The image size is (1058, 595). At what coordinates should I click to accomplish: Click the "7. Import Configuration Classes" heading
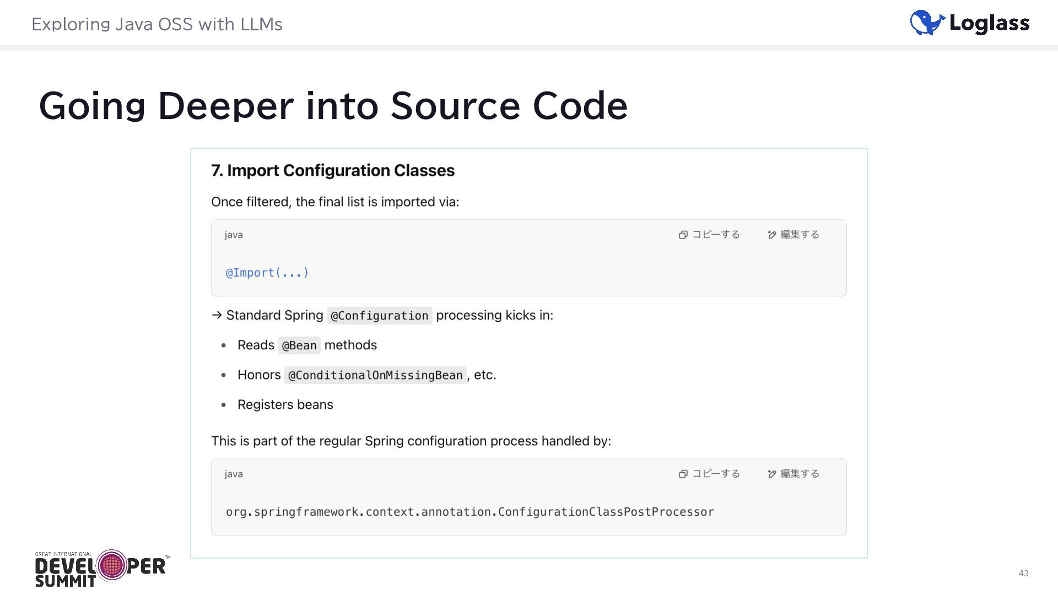point(333,171)
